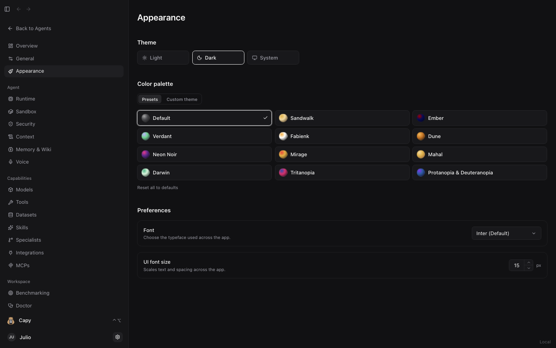Open the Integrations plug icon
The width and height of the screenshot is (556, 348).
tap(10, 253)
